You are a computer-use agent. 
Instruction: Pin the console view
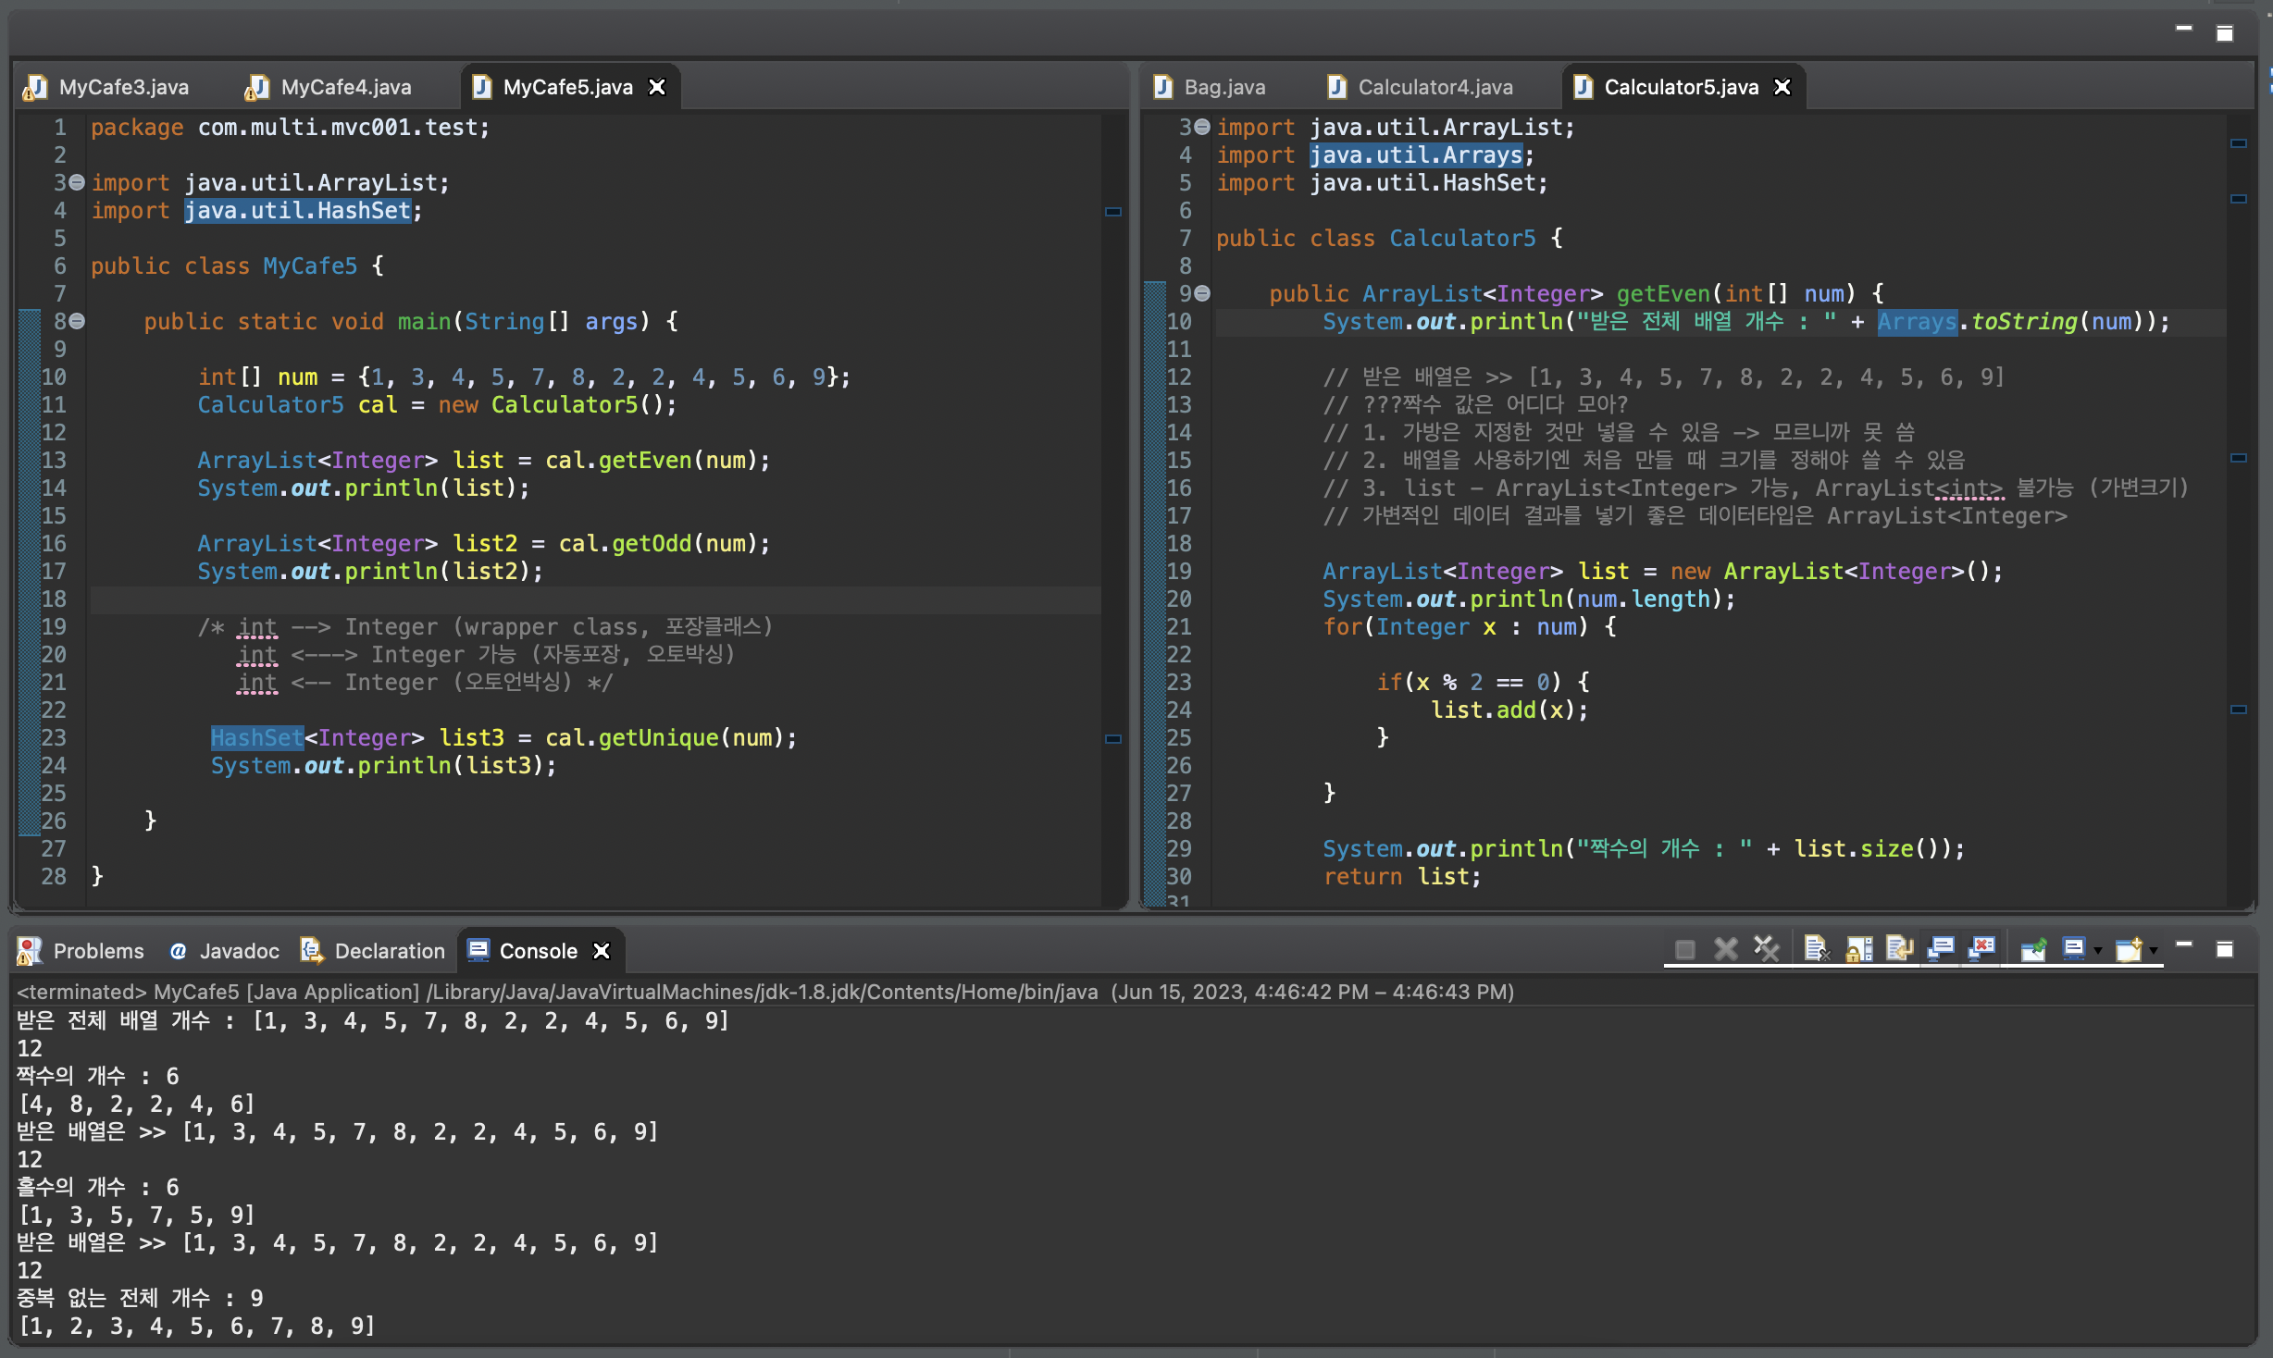[x=2032, y=949]
